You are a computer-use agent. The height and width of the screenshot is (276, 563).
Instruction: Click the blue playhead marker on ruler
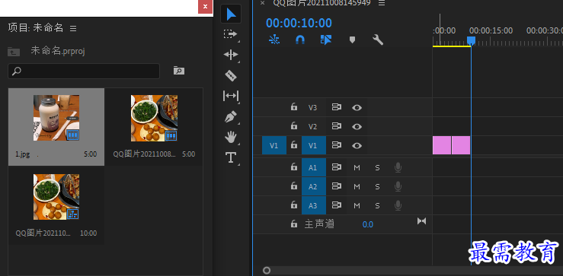pos(471,40)
